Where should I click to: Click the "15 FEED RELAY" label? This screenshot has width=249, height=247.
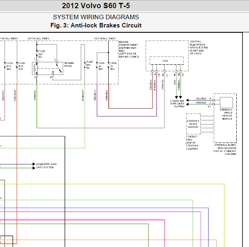click(69, 65)
